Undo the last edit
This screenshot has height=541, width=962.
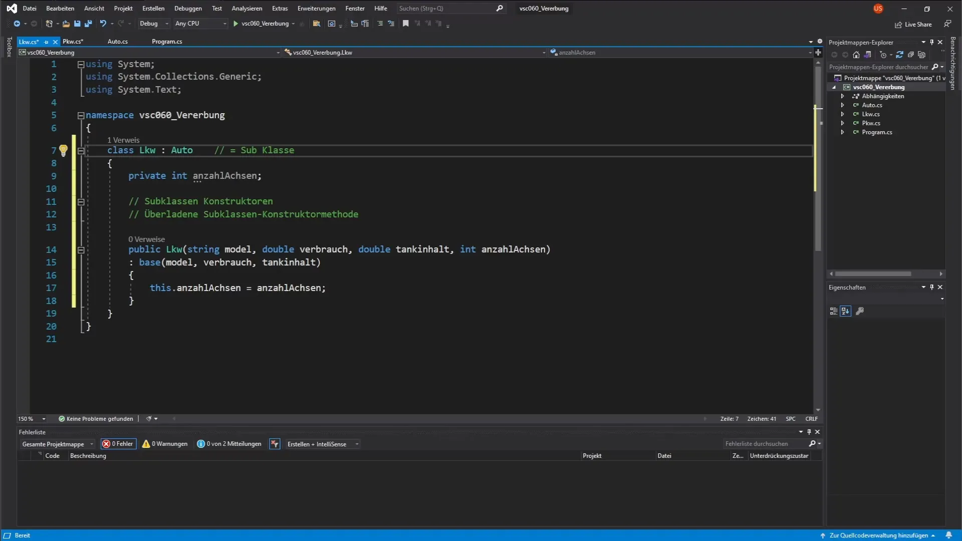click(x=103, y=24)
